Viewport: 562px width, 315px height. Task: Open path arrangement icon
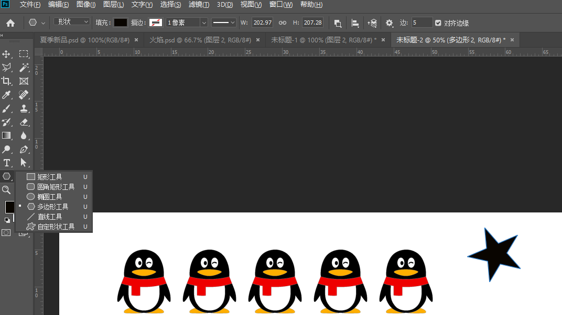tap(372, 23)
